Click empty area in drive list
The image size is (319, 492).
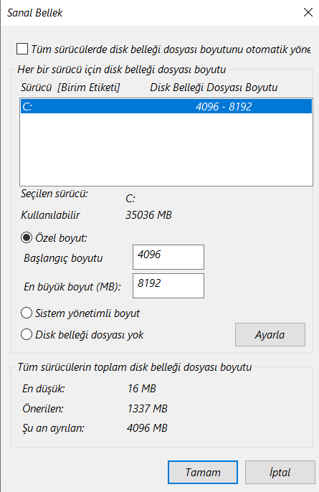166,149
